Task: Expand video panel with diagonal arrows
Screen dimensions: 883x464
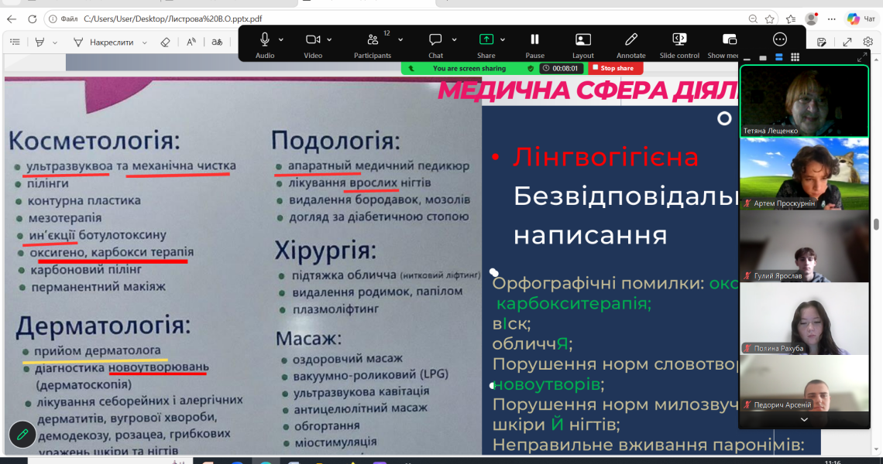Action: tap(862, 57)
